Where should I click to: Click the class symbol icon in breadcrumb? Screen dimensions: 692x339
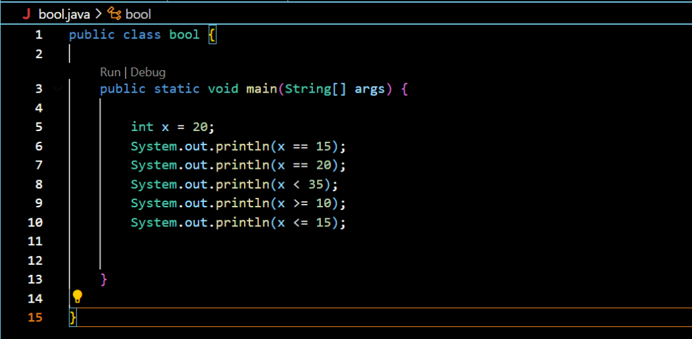[x=114, y=14]
